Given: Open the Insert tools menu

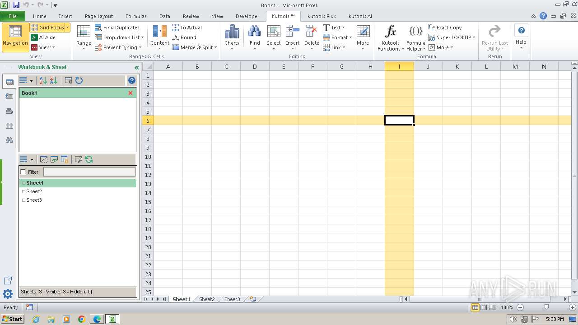Looking at the screenshot, I should point(293,37).
